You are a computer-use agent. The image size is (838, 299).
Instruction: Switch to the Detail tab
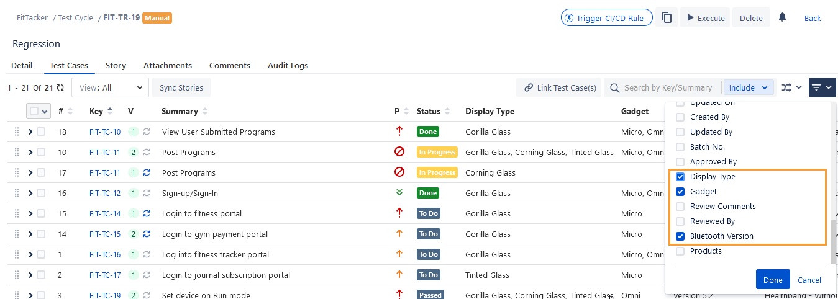[x=22, y=65]
